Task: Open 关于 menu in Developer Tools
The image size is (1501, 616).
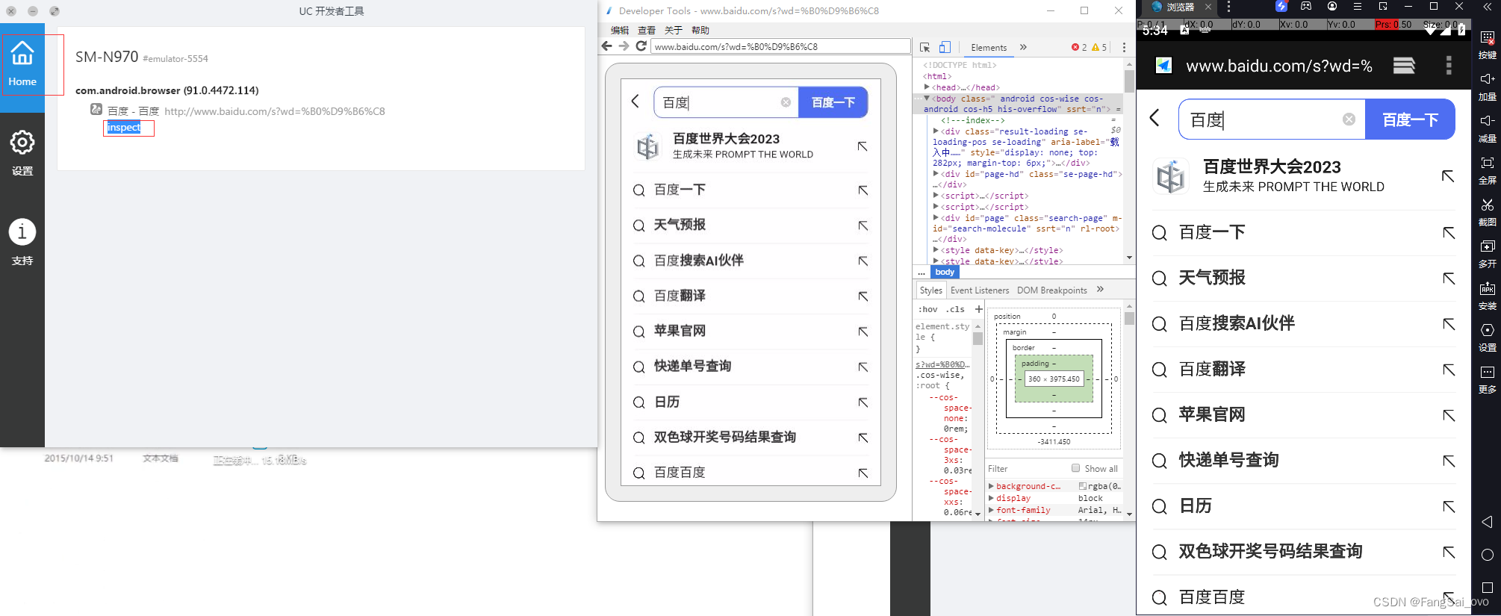Action: [x=674, y=31]
